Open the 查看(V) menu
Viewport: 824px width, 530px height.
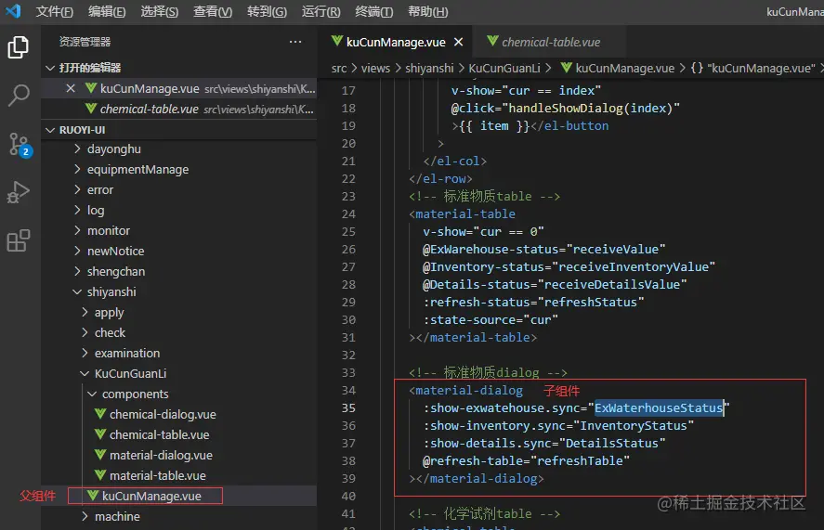pyautogui.click(x=213, y=11)
